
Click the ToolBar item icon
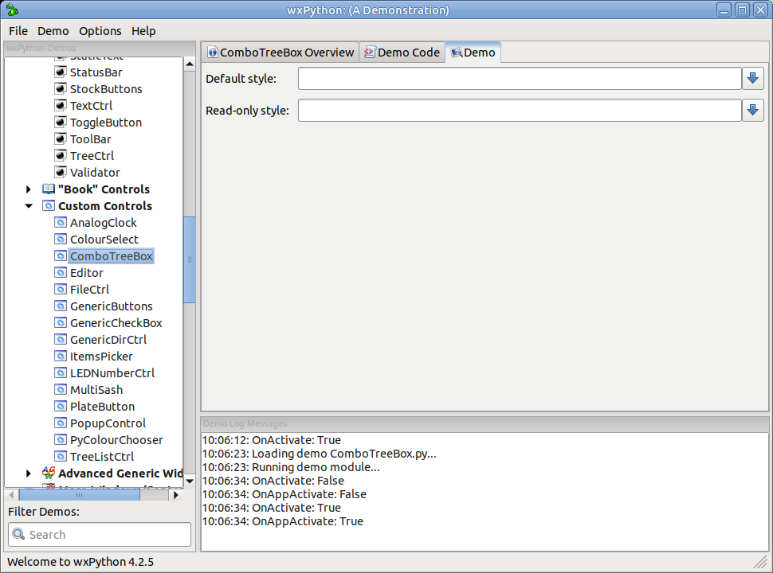60,139
